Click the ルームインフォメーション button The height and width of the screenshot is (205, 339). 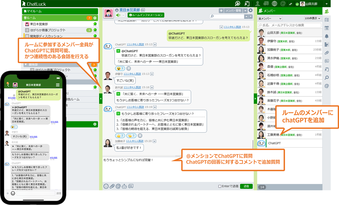(146, 15)
